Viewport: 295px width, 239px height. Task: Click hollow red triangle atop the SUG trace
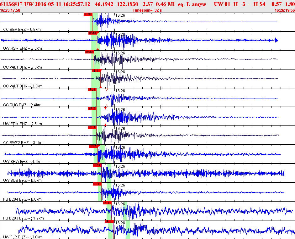[107, 90]
